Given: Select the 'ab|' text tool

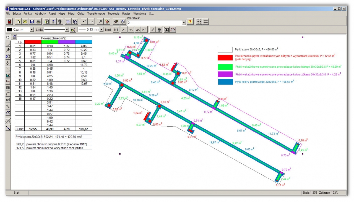Looking at the screenshot, I should [x=8, y=100].
